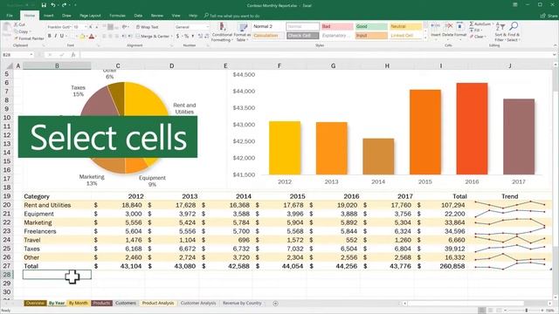This screenshot has height=314, width=559.
Task: Add a new sheet with plus icon
Action: click(x=276, y=304)
